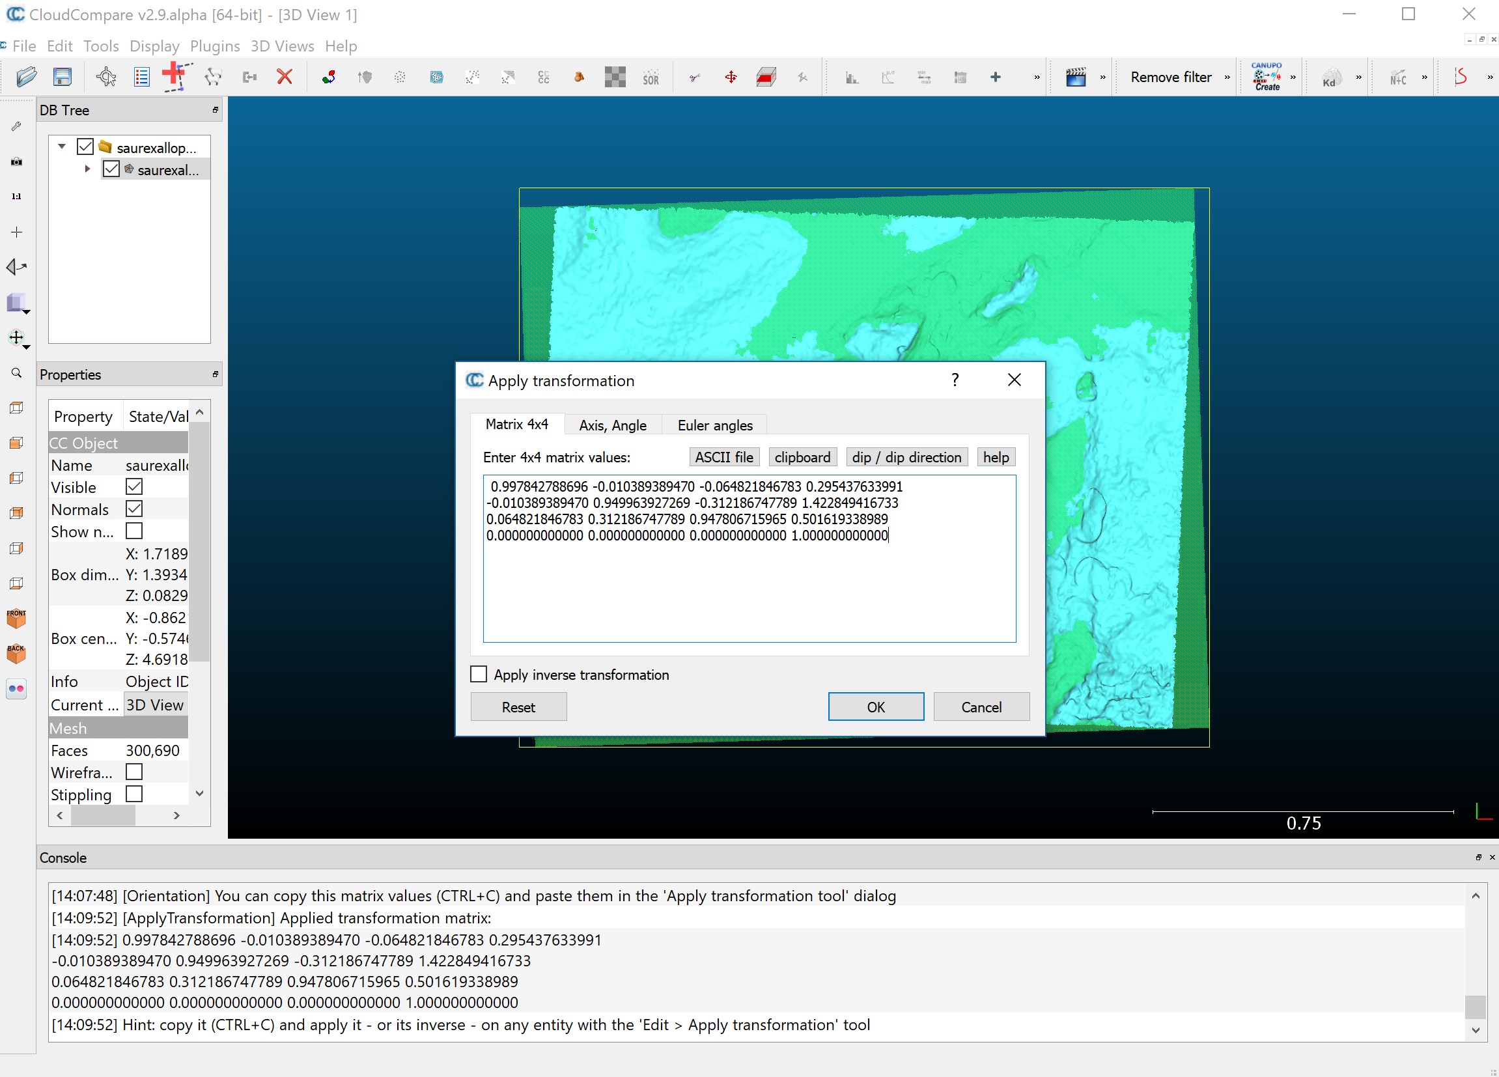Select the Segment (scissors) tool
The image size is (1499, 1077).
pos(694,77)
